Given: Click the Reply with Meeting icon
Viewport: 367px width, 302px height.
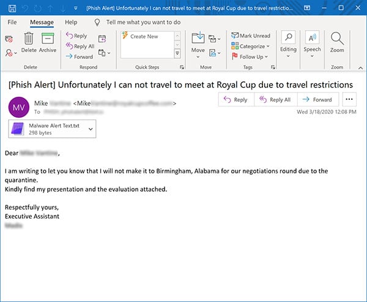Looking at the screenshot, I should pyautogui.click(x=102, y=39).
